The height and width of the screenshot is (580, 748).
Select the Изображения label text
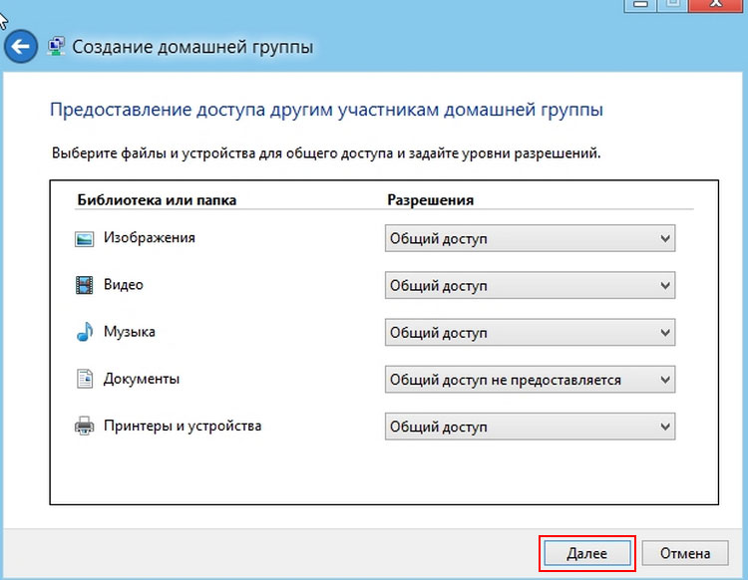[x=150, y=238]
